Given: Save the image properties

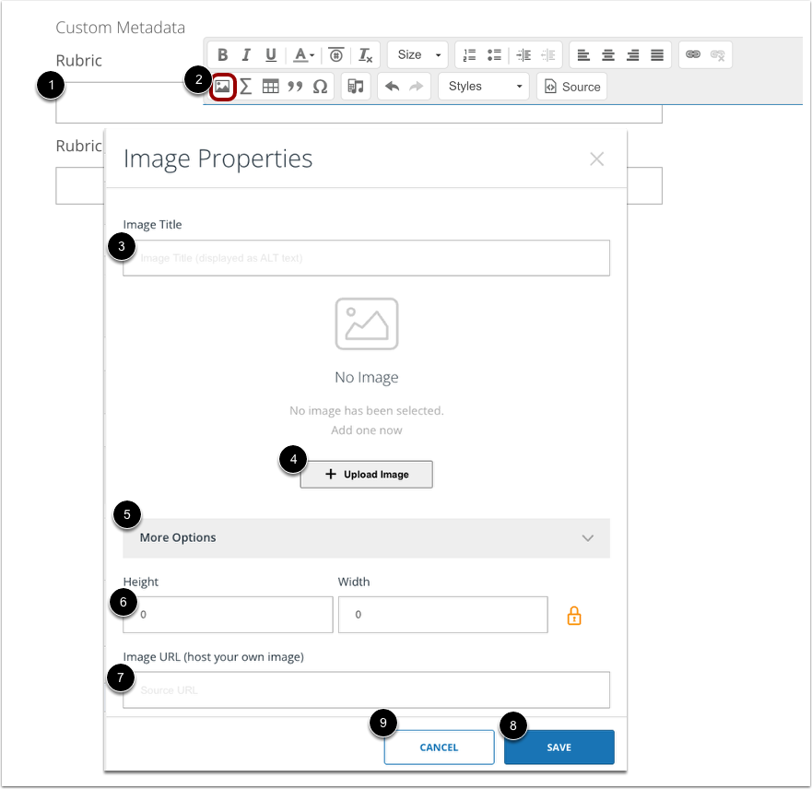Looking at the screenshot, I should click(x=559, y=747).
